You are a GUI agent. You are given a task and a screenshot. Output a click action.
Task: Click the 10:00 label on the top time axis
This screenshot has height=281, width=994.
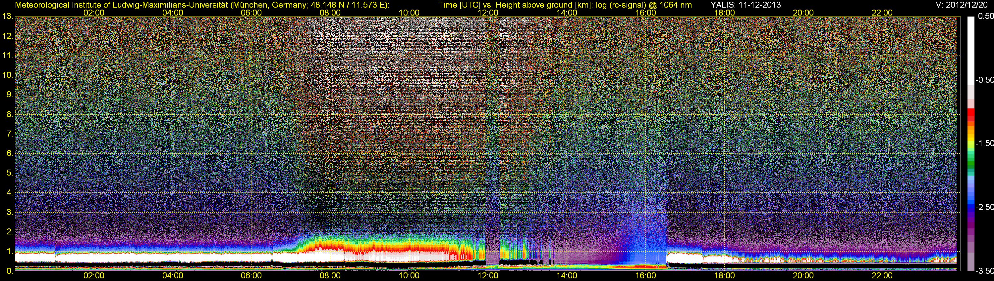pyautogui.click(x=409, y=13)
